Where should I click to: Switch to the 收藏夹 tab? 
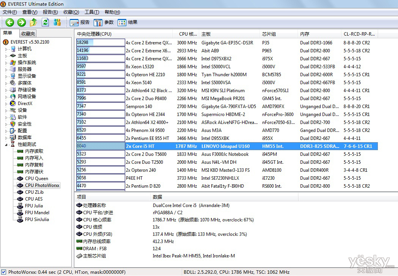[x=28, y=33]
